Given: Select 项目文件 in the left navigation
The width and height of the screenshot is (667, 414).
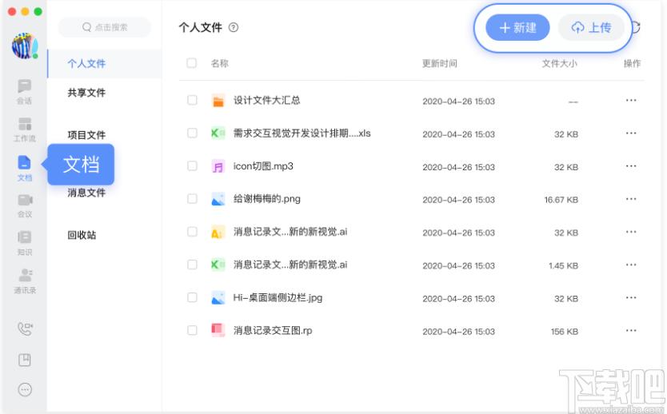Looking at the screenshot, I should (x=86, y=135).
